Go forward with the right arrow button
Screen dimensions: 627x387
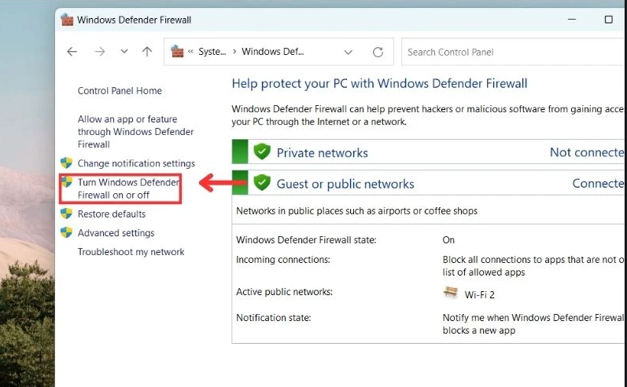[x=100, y=52]
